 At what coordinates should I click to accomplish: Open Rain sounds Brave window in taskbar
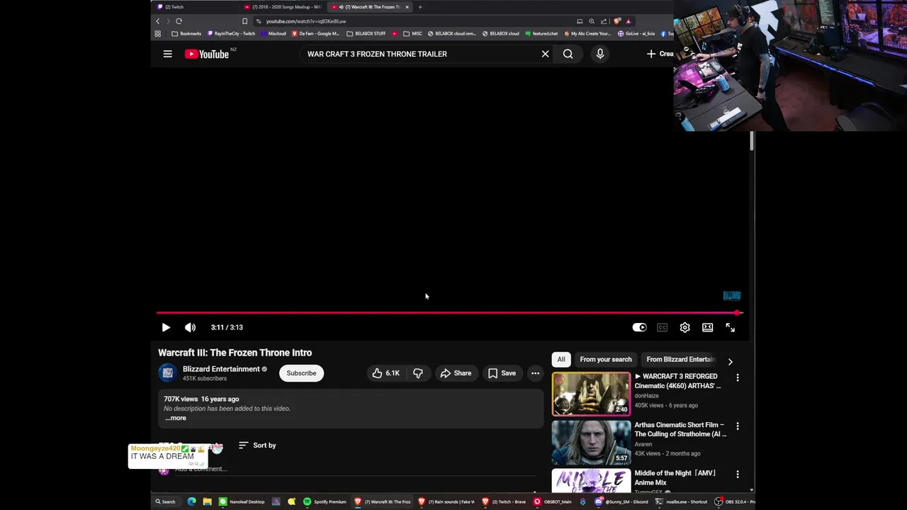(x=447, y=501)
